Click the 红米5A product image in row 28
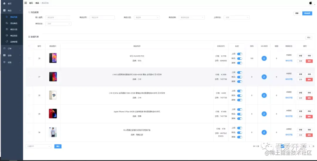 tap(53, 95)
